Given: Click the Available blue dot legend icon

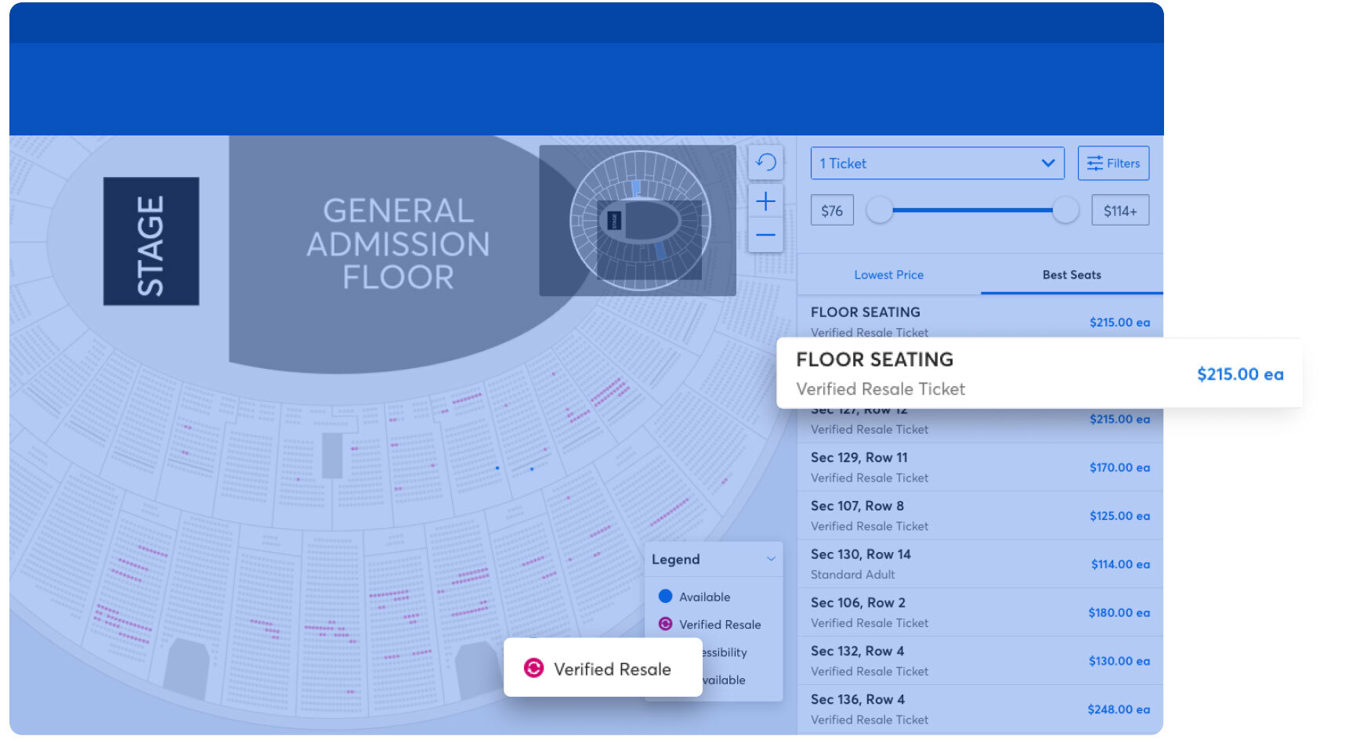Looking at the screenshot, I should coord(665,596).
